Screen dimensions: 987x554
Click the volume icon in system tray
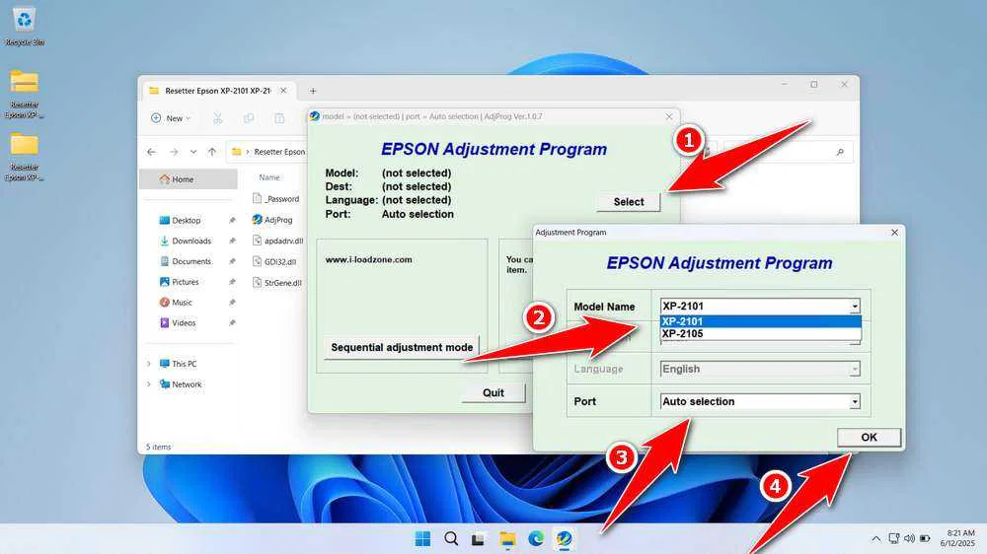[910, 539]
